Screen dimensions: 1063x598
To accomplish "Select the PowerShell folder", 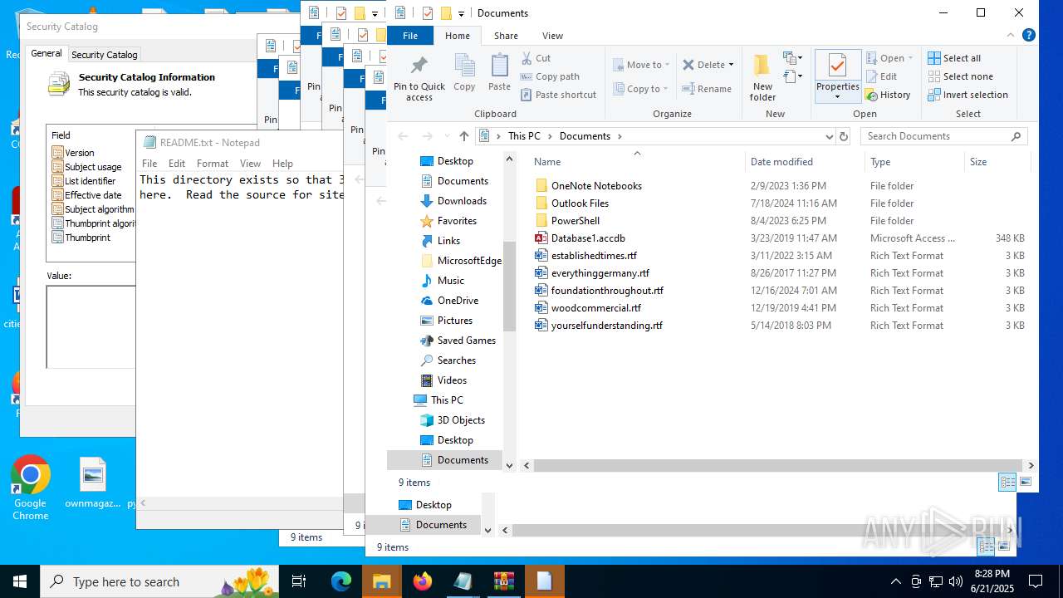I will (x=576, y=221).
